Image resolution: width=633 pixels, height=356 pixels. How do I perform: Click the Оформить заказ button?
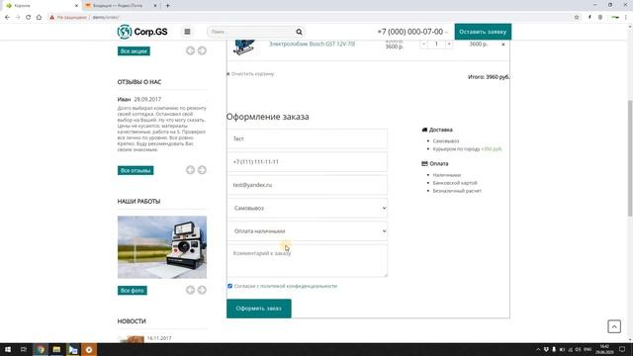coord(259,309)
